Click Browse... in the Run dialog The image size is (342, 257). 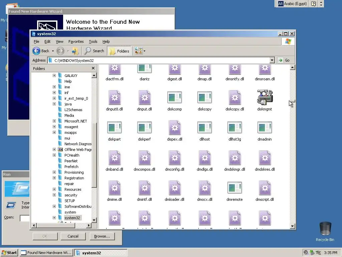102,236
